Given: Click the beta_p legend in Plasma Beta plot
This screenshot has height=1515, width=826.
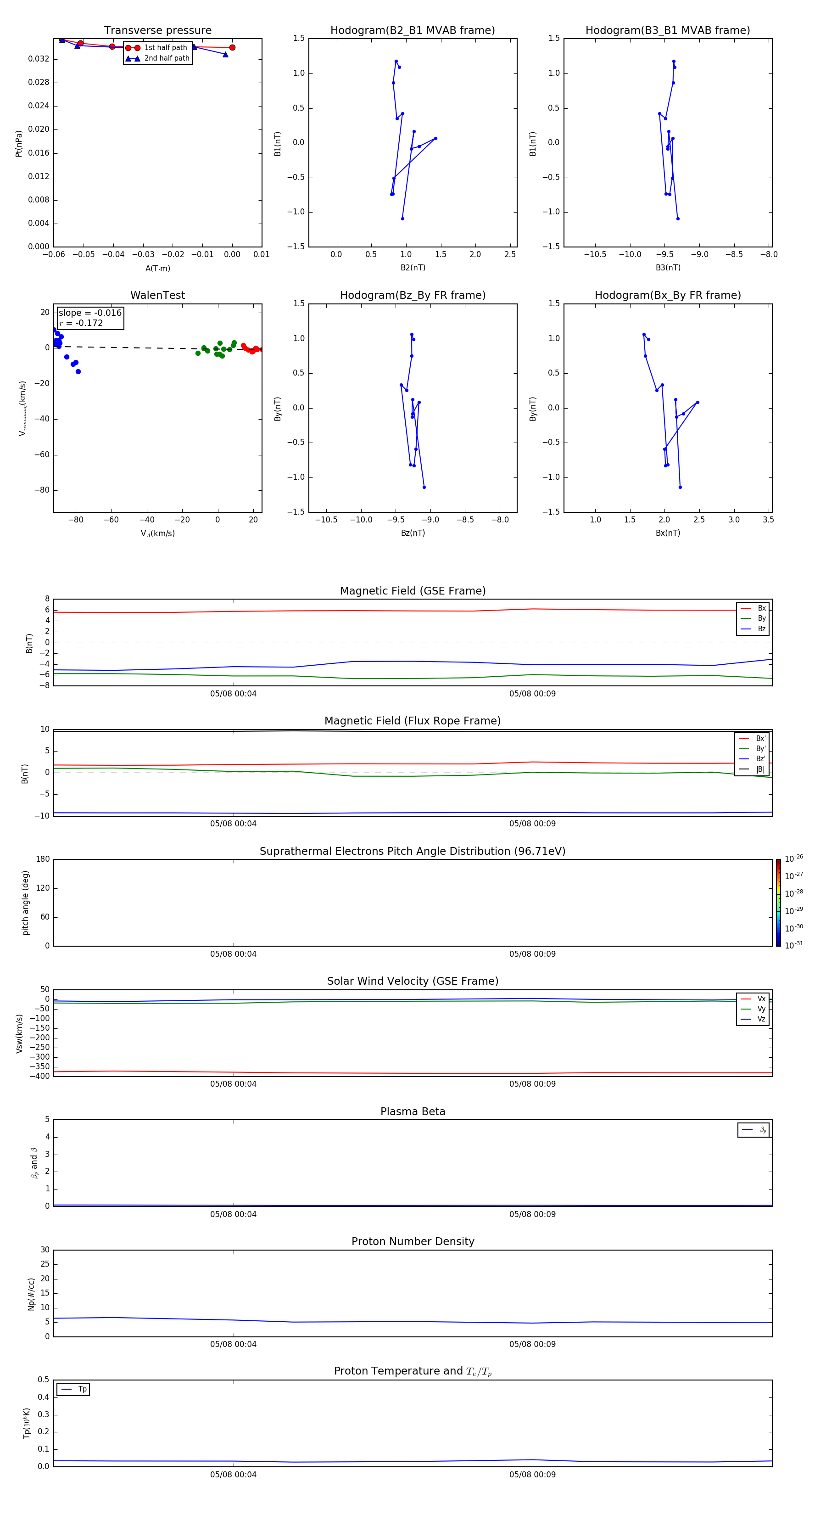Looking at the screenshot, I should [753, 1130].
